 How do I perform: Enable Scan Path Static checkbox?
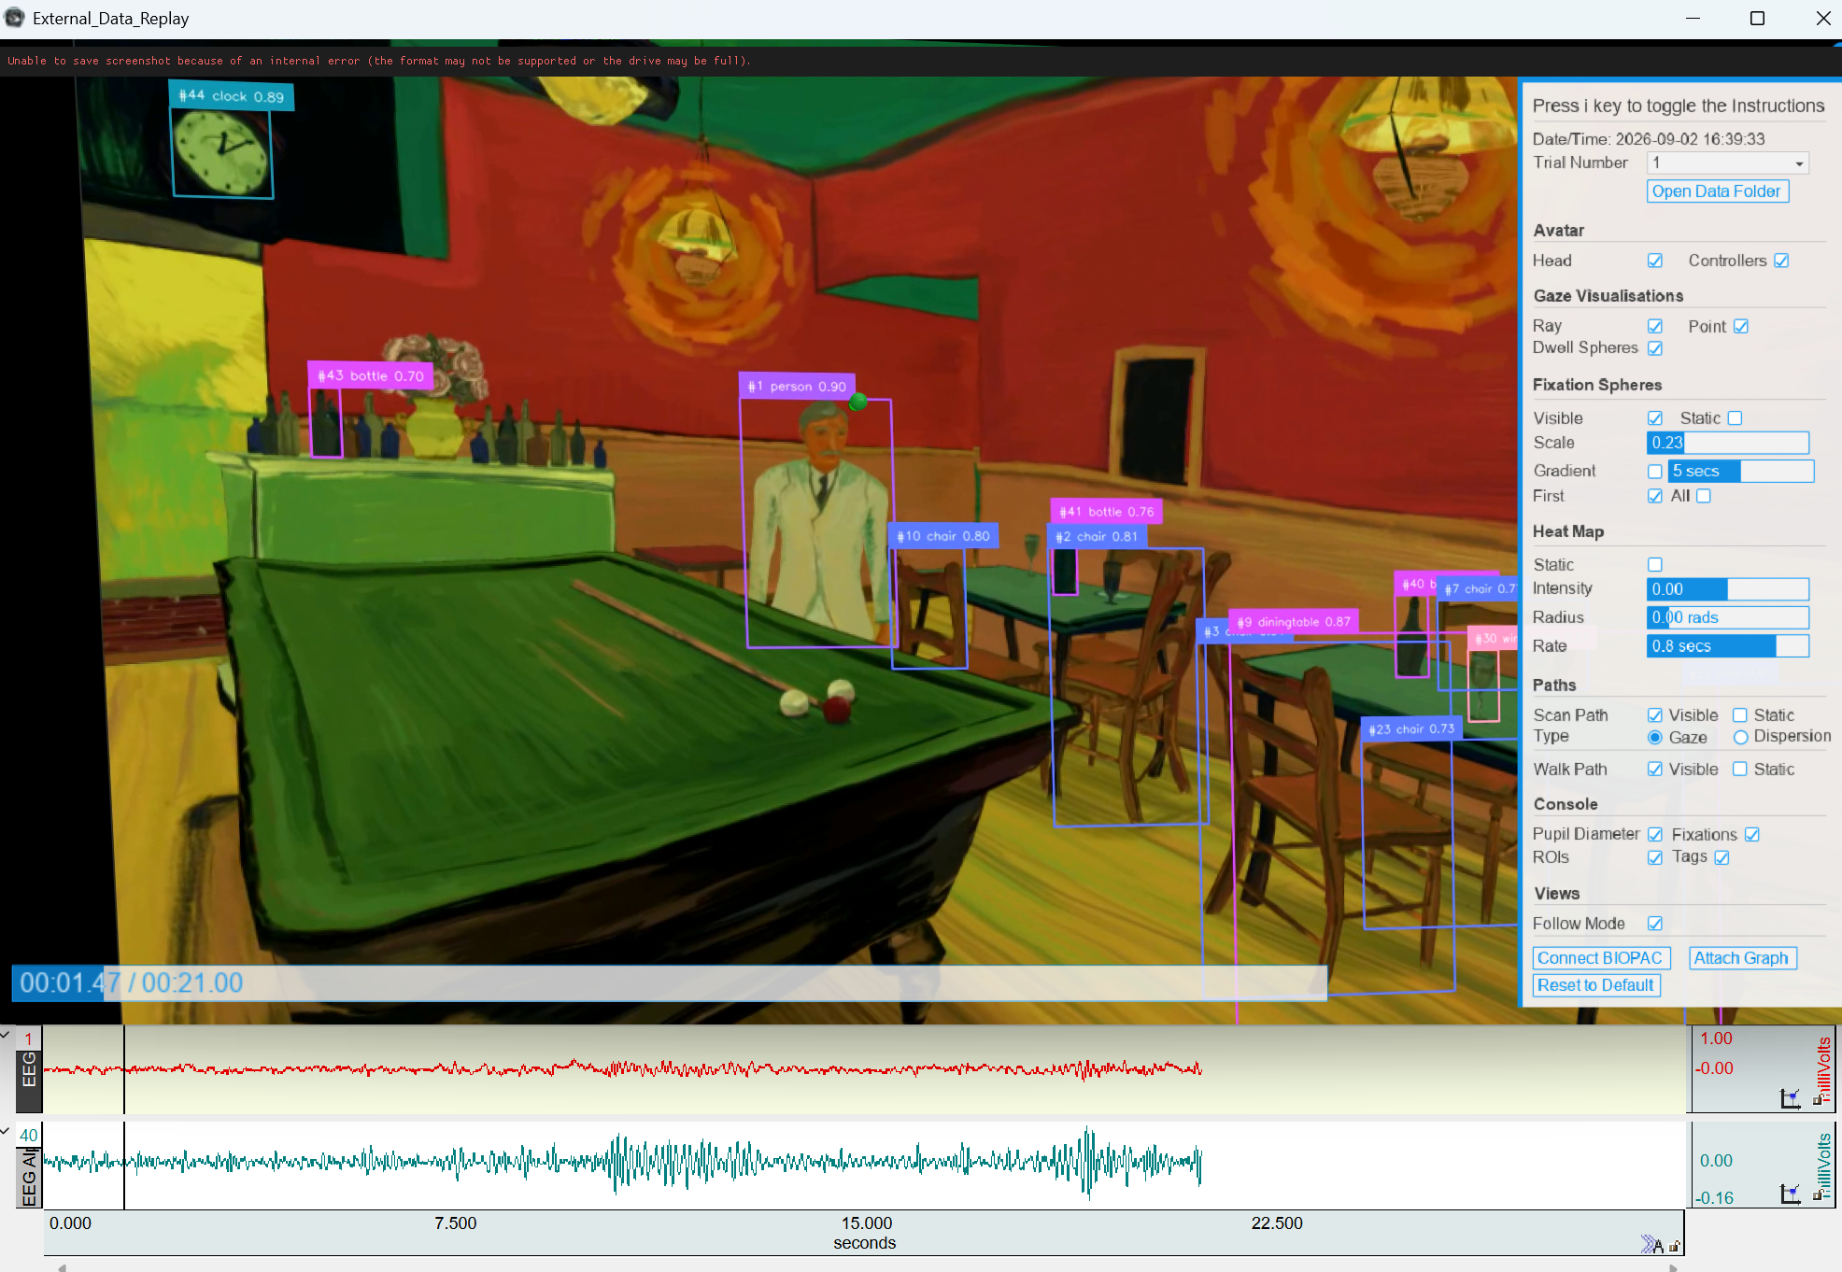(x=1740, y=715)
